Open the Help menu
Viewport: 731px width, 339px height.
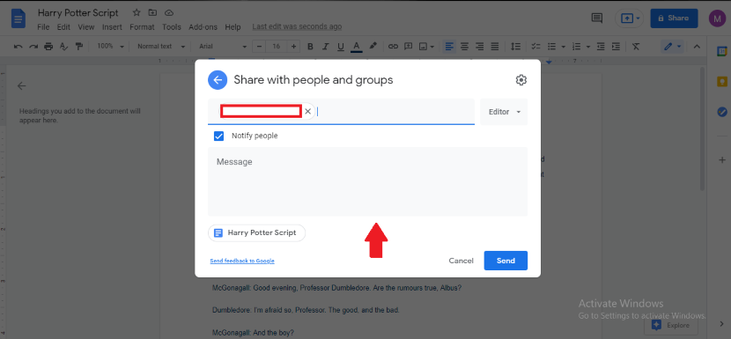233,27
